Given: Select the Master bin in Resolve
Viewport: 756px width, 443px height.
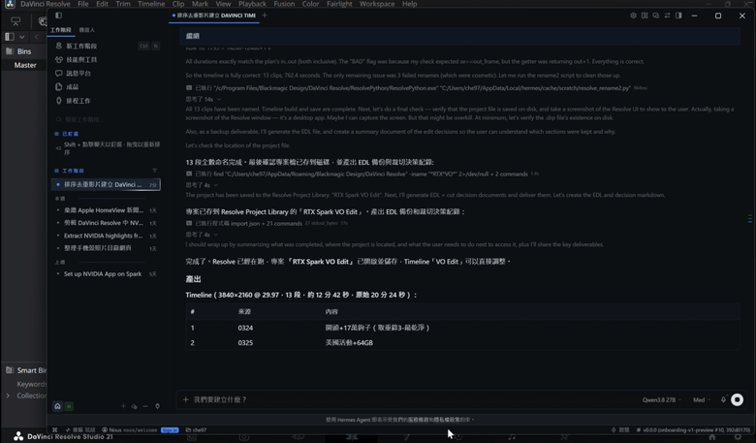Looking at the screenshot, I should (25, 65).
